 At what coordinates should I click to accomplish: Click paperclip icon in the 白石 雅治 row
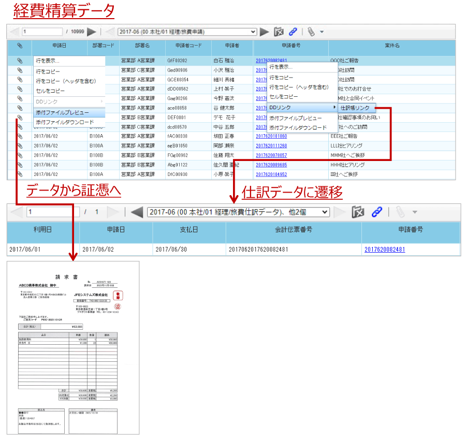[20, 61]
